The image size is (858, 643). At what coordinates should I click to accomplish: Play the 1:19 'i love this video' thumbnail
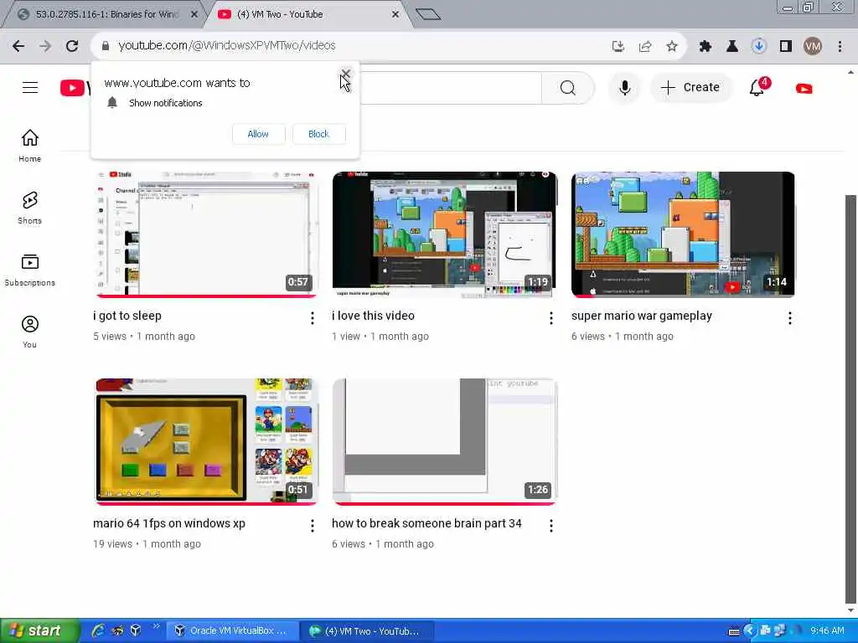point(445,234)
